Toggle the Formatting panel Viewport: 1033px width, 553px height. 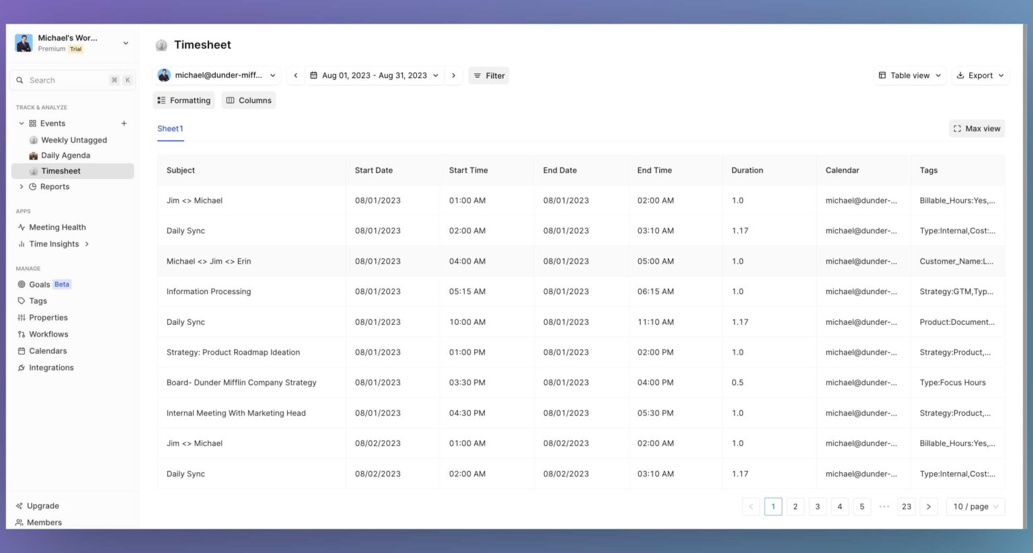click(184, 100)
